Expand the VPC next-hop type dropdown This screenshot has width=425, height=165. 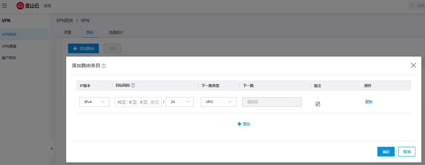coord(218,102)
